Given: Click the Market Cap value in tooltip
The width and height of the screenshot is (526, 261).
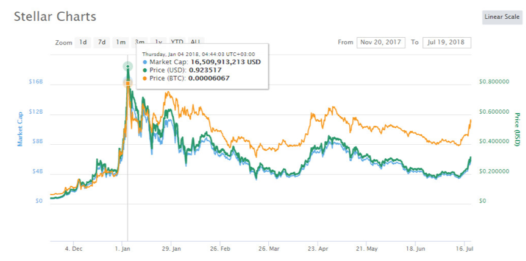Looking at the screenshot, I should (226, 62).
